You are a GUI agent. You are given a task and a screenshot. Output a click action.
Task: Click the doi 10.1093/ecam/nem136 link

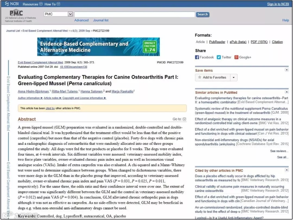[x=74, y=67]
